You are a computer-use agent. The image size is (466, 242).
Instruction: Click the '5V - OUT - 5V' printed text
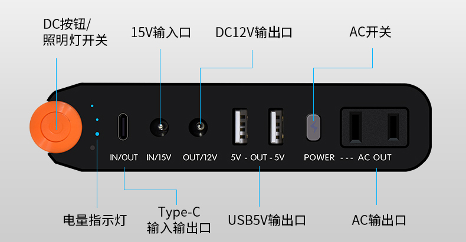(x=258, y=157)
